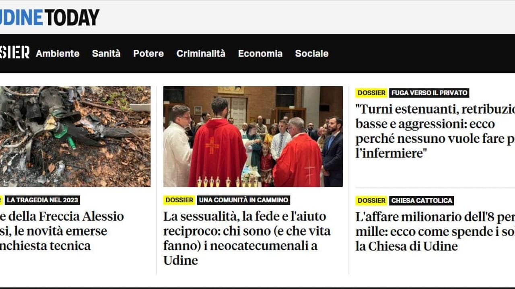515x289 pixels.
Task: Open the plane wreckage article photo
Action: 75,136
